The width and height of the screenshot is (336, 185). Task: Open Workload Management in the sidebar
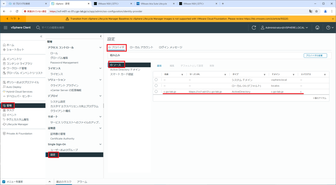pos(17,68)
